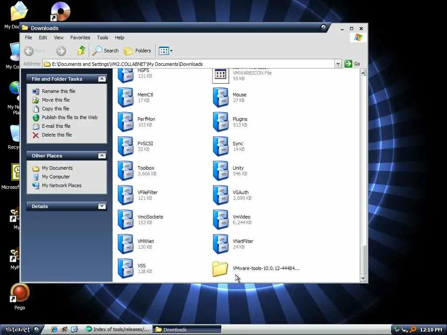Click the HGFS installer file icon
The width and height of the screenshot is (447, 335).
(x=125, y=75)
